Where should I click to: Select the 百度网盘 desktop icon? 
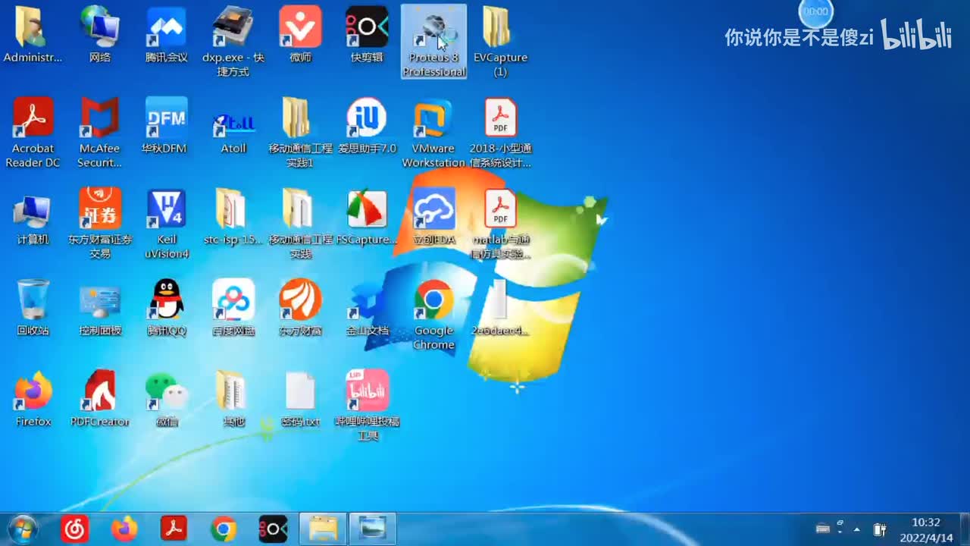[x=233, y=308]
